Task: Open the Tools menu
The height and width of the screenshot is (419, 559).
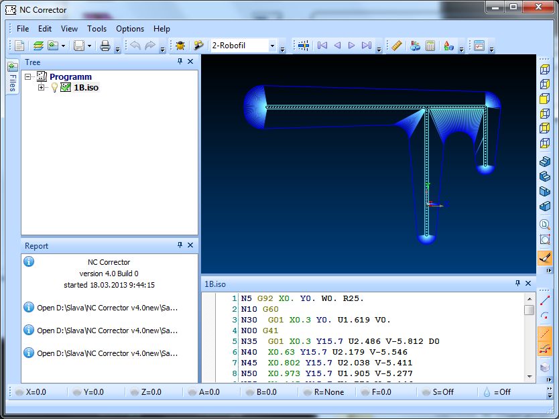Action: (97, 29)
